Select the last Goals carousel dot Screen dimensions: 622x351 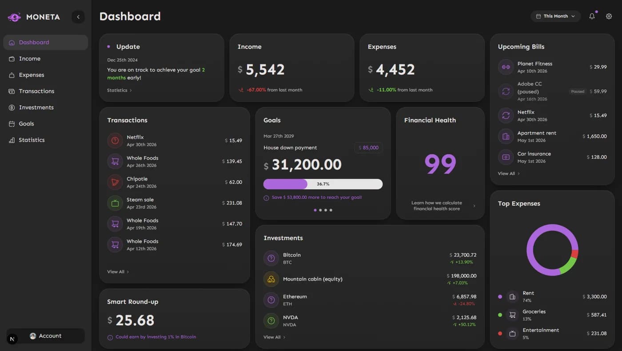[331, 210]
